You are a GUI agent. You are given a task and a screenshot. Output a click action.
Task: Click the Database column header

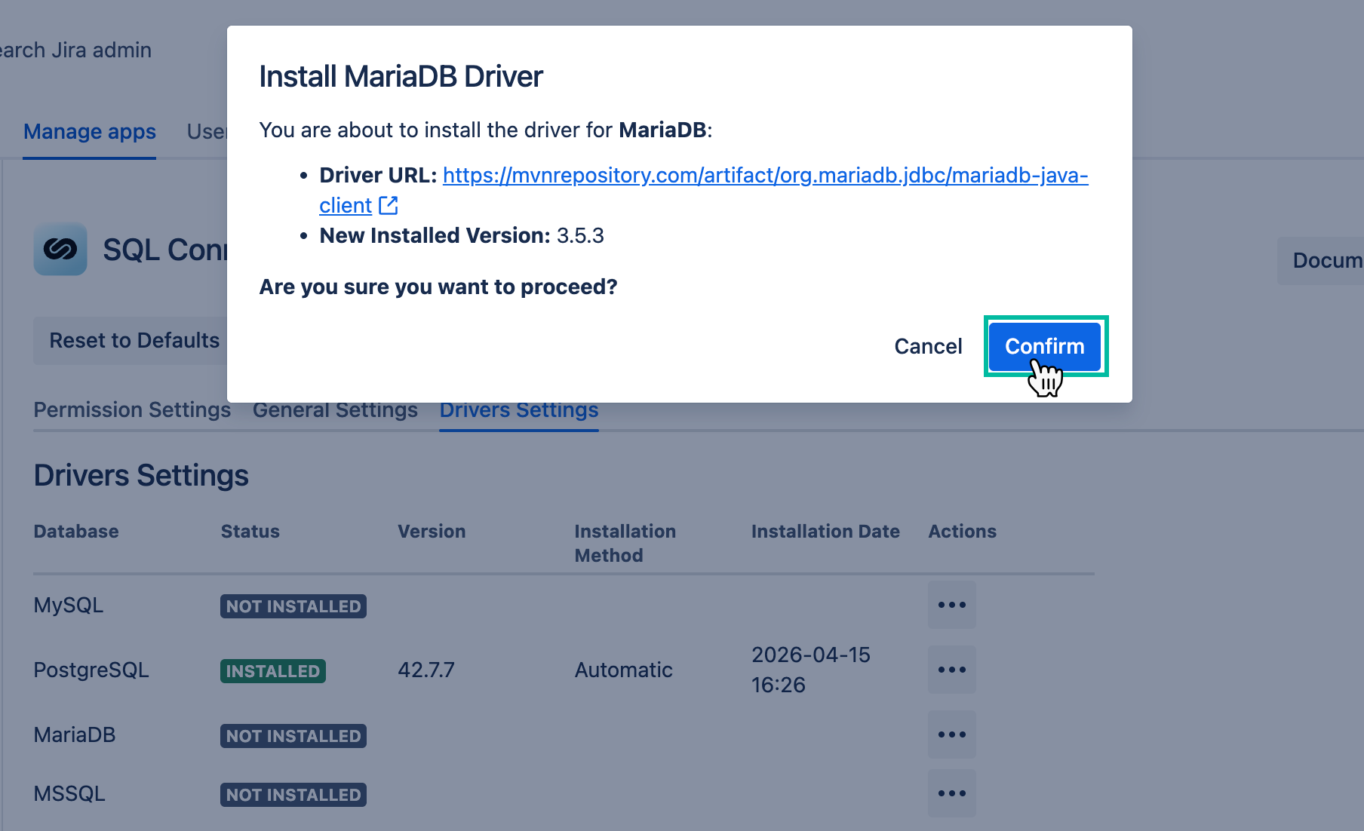[x=76, y=531]
